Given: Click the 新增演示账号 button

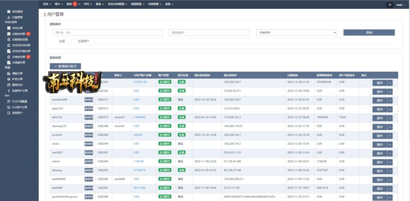Looking at the screenshot, I should (x=65, y=66).
